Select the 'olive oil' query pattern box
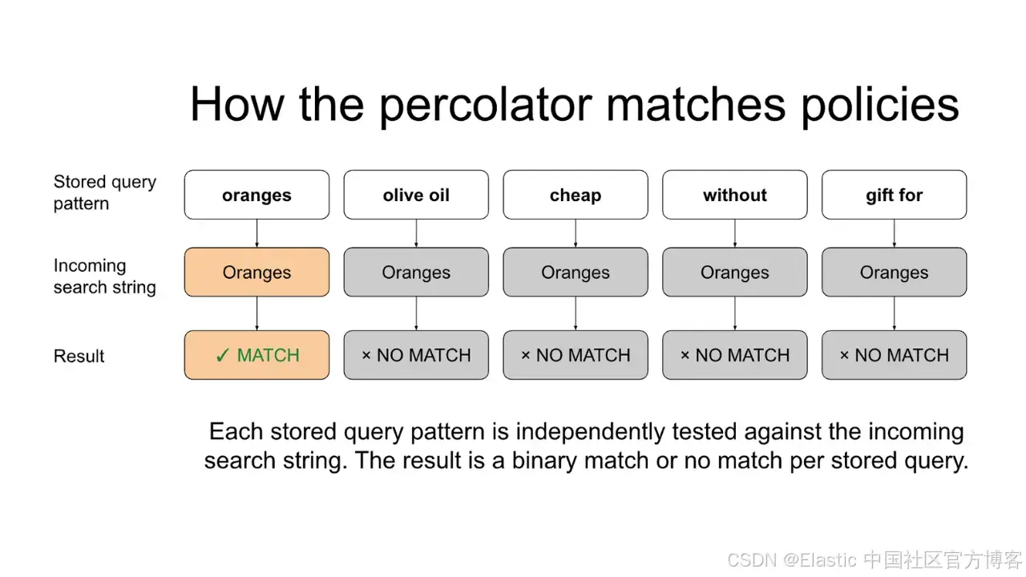This screenshot has width=1026, height=577. pos(416,195)
